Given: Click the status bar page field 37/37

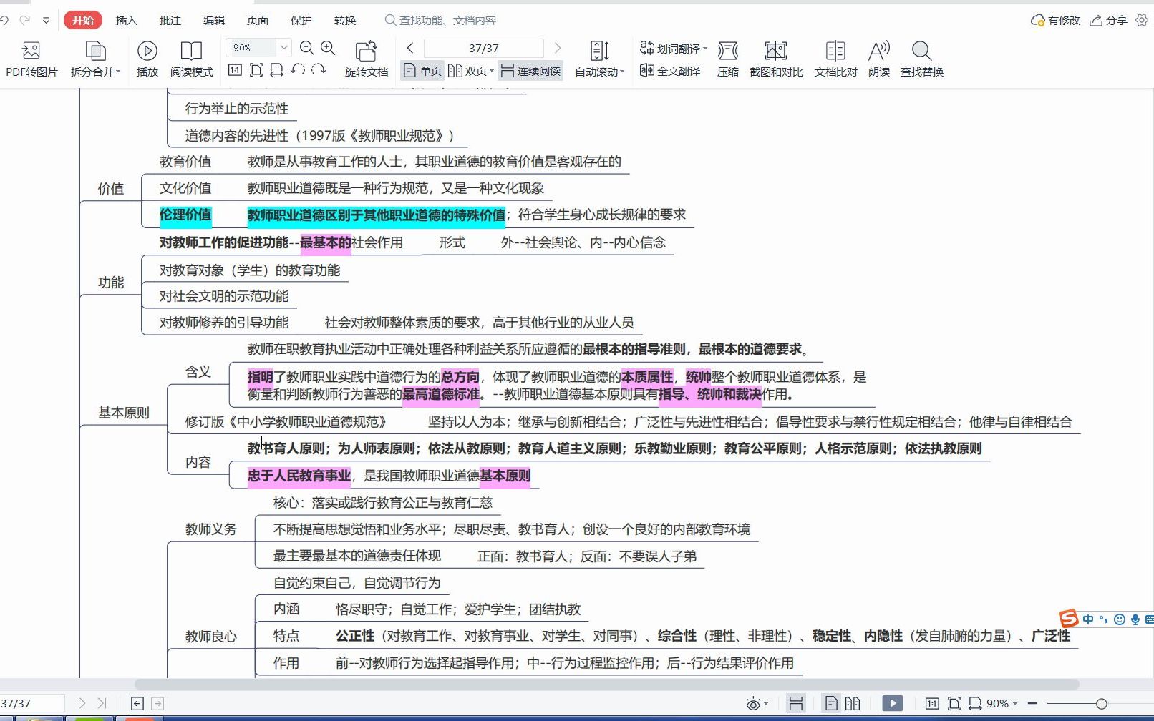Looking at the screenshot, I should tap(32, 703).
